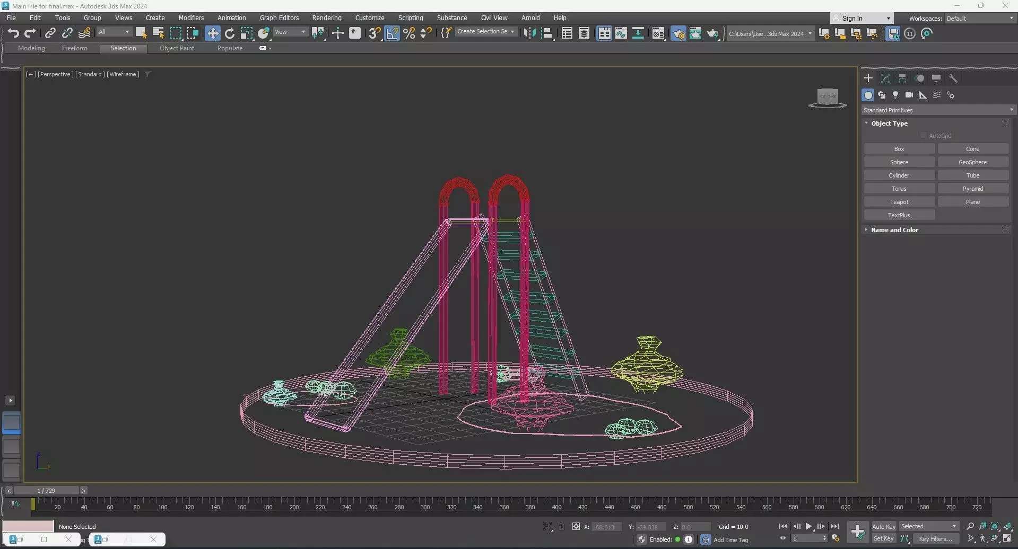This screenshot has height=549, width=1018.
Task: Open the Graph Editors menu
Action: pyautogui.click(x=279, y=18)
